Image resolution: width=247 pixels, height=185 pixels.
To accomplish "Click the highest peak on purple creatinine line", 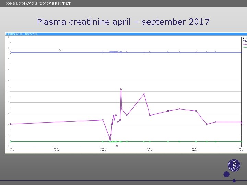I will tap(121, 89).
